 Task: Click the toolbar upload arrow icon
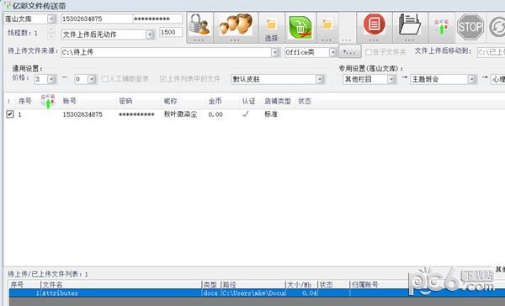(x=442, y=28)
